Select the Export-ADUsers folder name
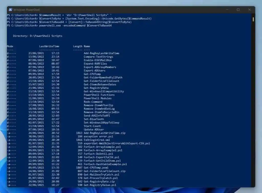This screenshot has height=193, width=262. (x=95, y=70)
